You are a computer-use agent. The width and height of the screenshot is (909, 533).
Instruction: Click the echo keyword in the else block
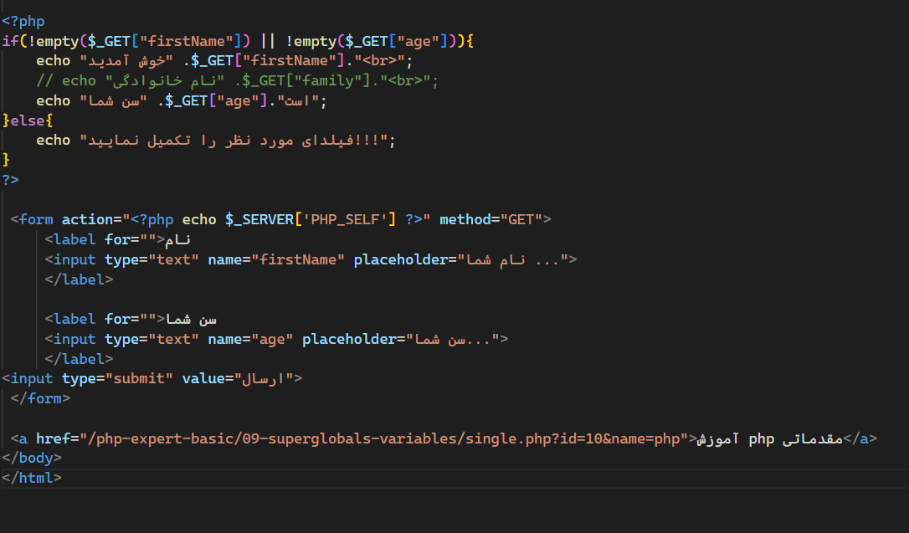pos(54,141)
